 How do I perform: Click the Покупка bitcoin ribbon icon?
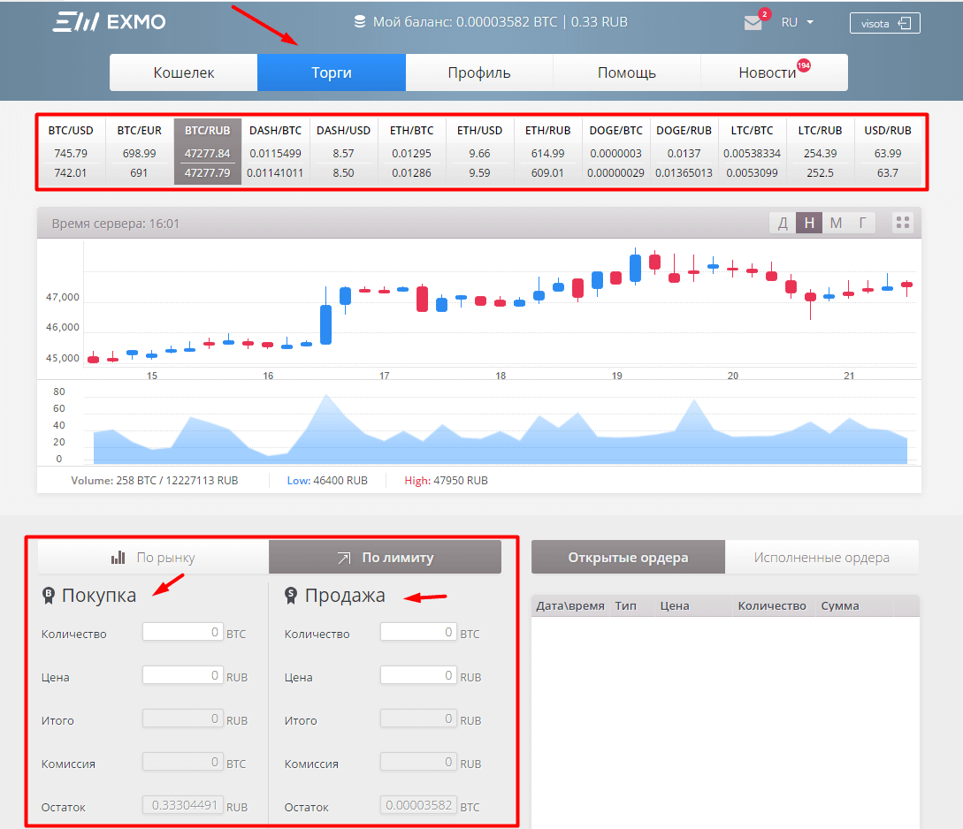tap(49, 595)
